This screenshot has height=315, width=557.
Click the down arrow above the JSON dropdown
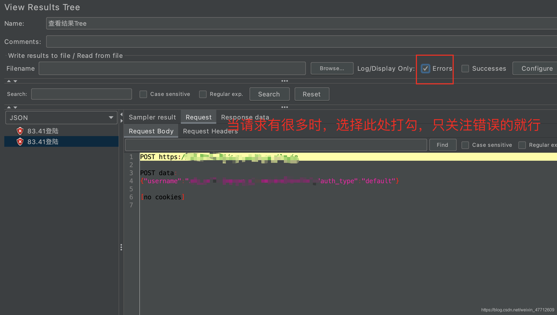click(15, 107)
